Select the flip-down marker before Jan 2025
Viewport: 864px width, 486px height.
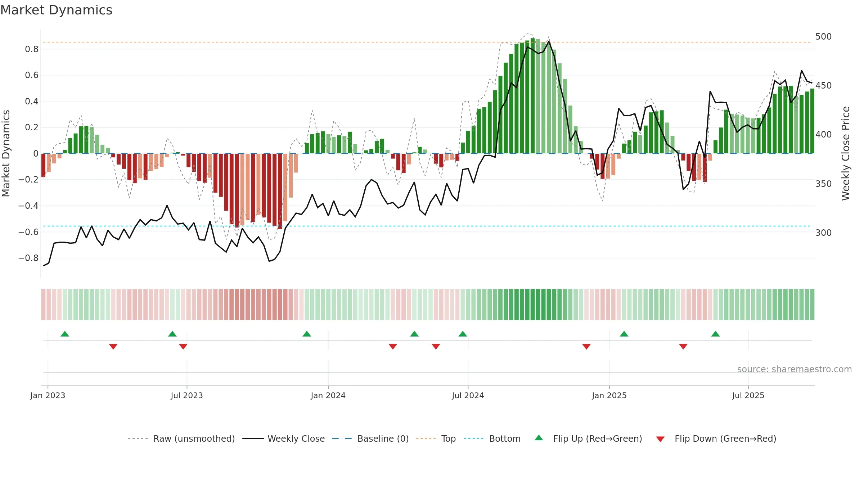[586, 347]
